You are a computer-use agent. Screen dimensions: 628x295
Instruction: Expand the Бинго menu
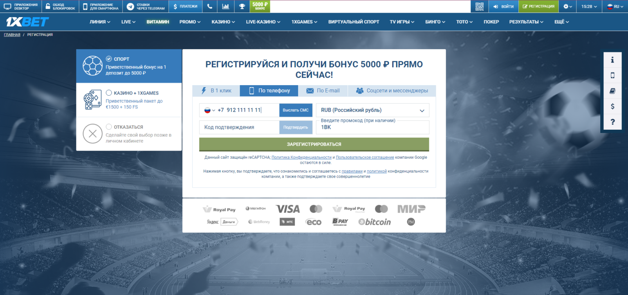(x=435, y=22)
